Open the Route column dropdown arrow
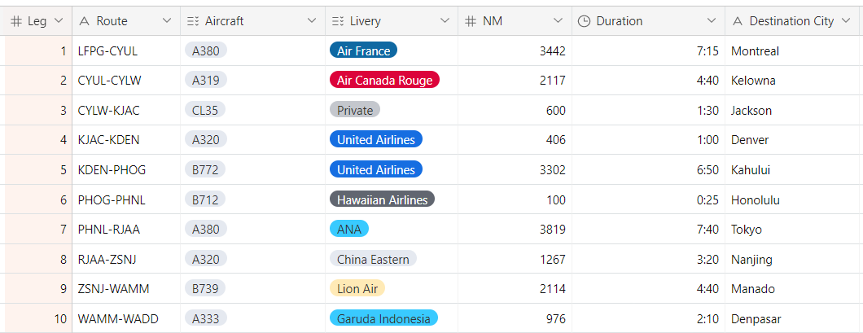This screenshot has height=333, width=863. 167,21
